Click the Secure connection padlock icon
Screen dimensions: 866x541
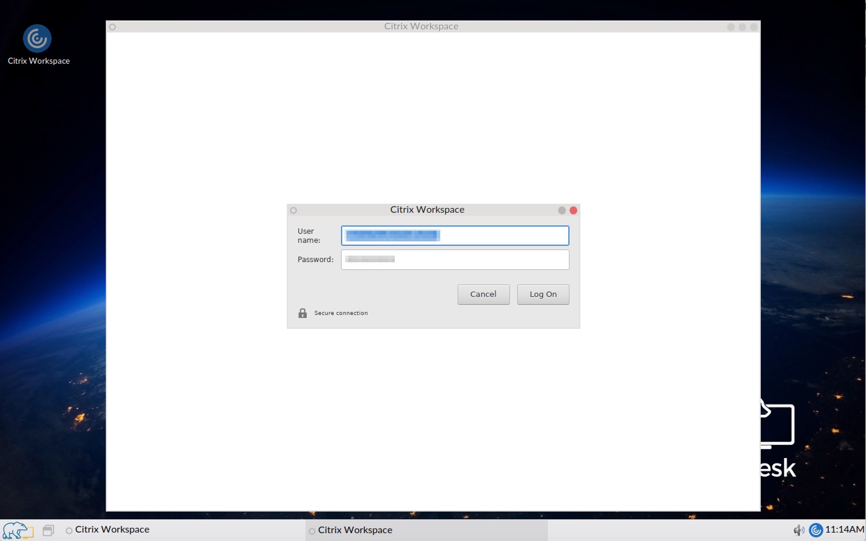click(303, 313)
